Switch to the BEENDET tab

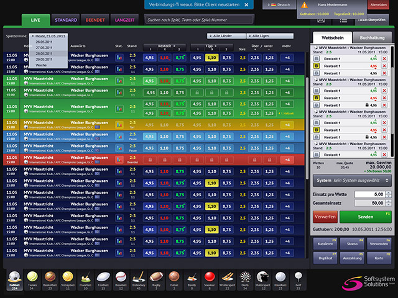(95, 20)
